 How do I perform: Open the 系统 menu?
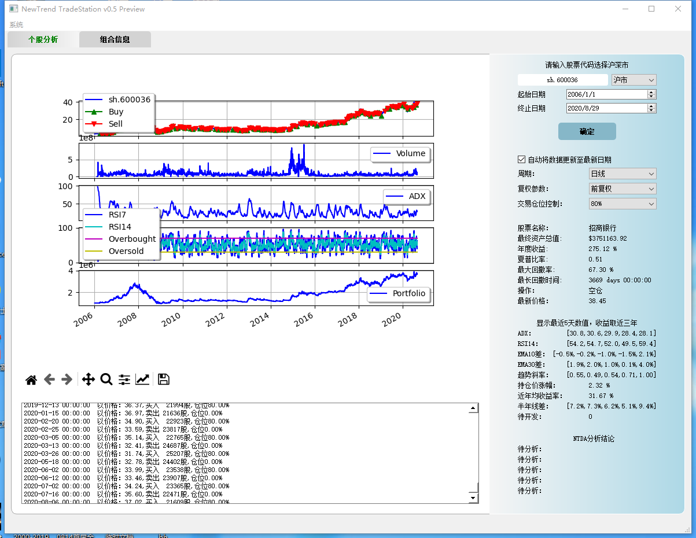pos(16,25)
